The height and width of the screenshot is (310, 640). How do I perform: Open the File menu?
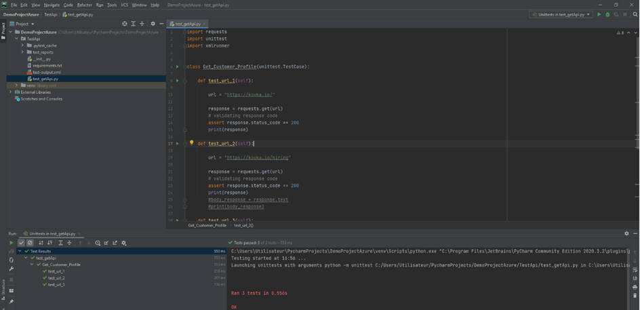pos(14,5)
